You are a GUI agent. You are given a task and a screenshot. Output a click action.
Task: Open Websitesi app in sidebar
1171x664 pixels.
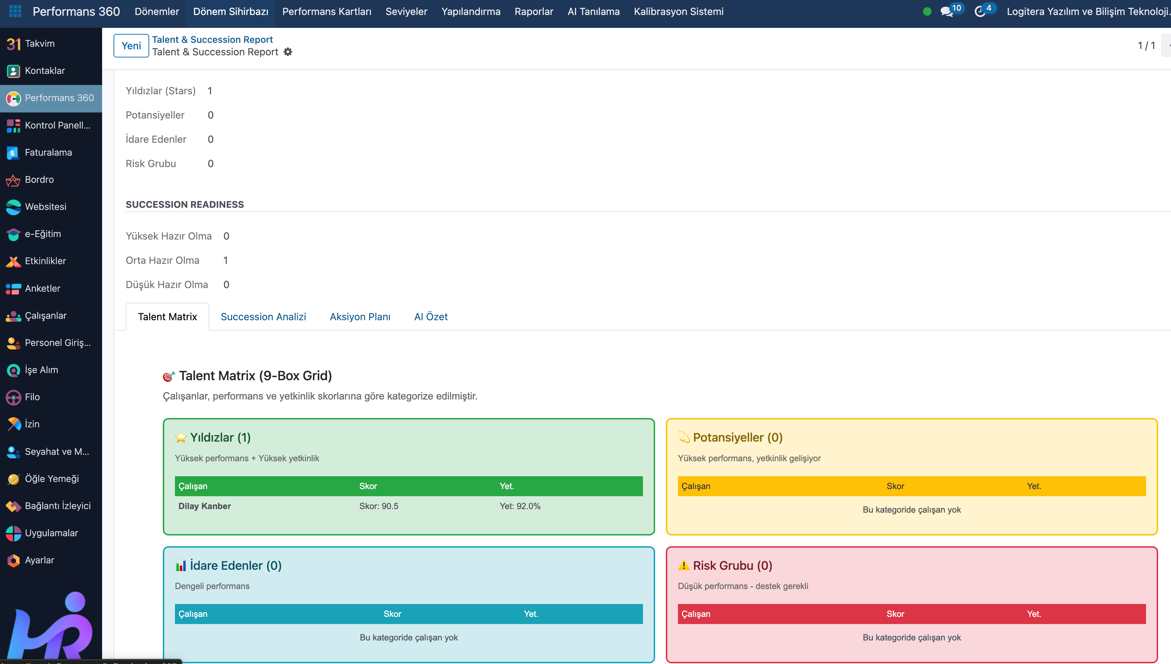(x=51, y=207)
